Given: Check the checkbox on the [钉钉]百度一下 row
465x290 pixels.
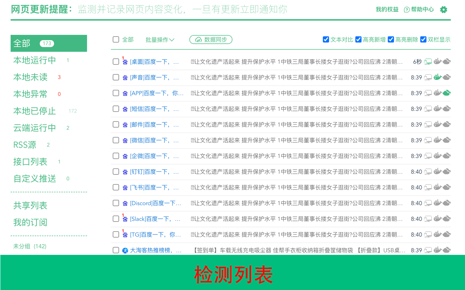Looking at the screenshot, I should click(116, 171).
